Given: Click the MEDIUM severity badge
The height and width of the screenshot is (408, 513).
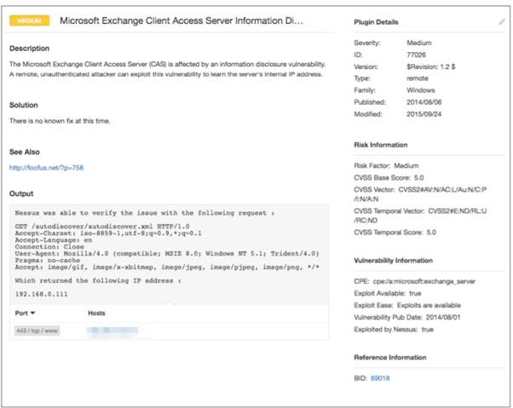Looking at the screenshot, I should 31,19.
